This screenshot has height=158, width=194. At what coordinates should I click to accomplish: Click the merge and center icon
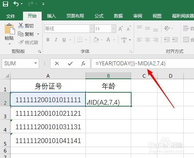click(186, 40)
